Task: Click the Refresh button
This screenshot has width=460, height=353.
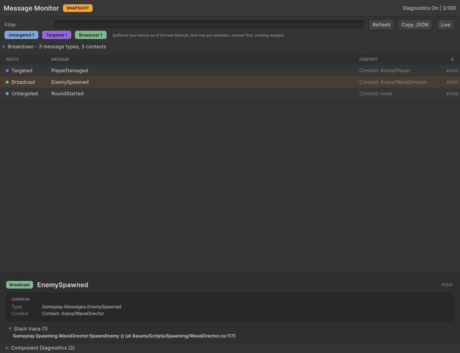Action: click(381, 25)
